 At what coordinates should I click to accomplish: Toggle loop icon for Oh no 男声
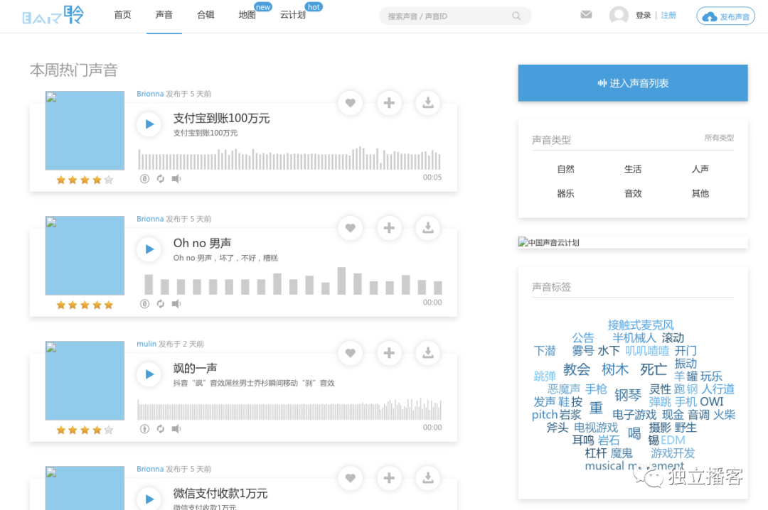(161, 304)
